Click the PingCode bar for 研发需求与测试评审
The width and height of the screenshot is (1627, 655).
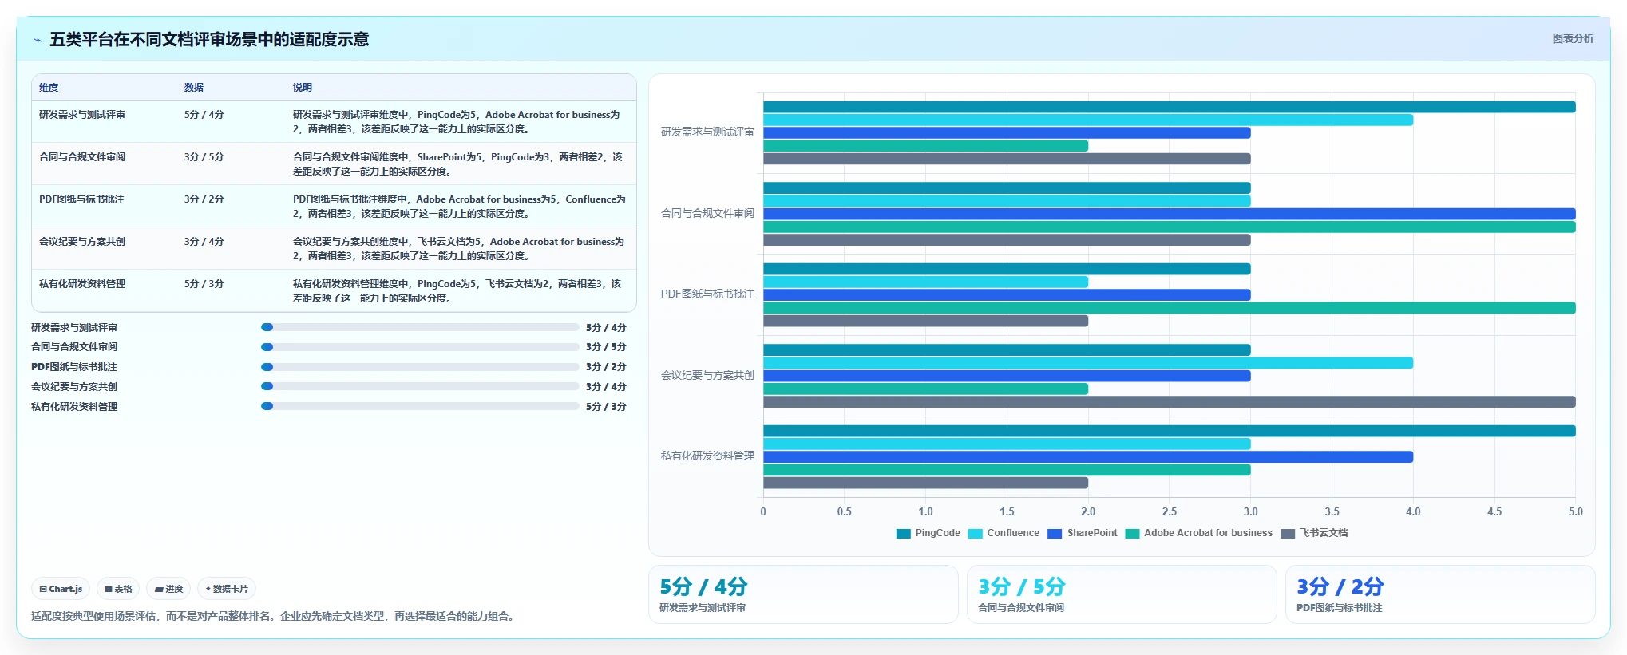tap(1170, 107)
